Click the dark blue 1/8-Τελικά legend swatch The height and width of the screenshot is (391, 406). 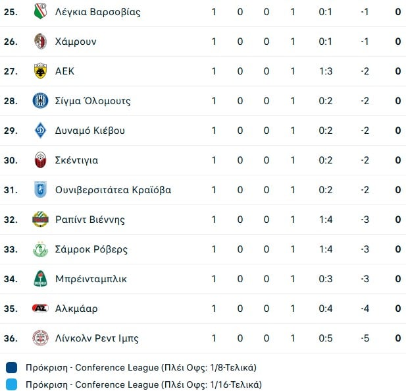pos(12,367)
